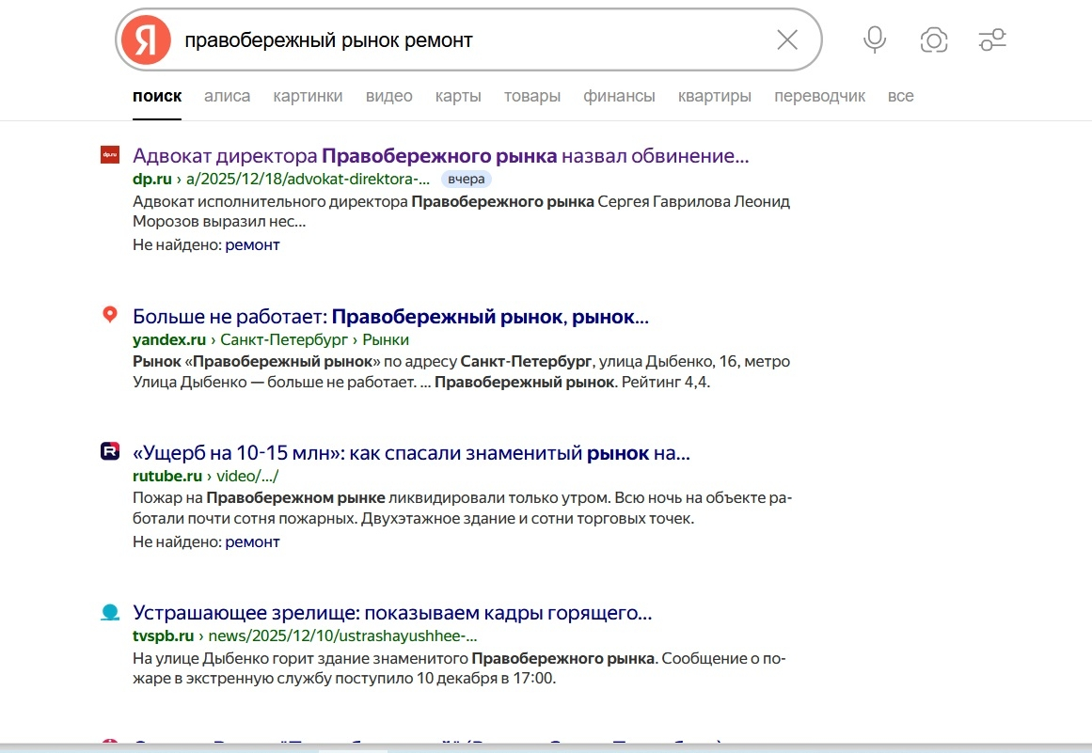
Task: Click the yandex.ru domain link
Action: pos(169,339)
